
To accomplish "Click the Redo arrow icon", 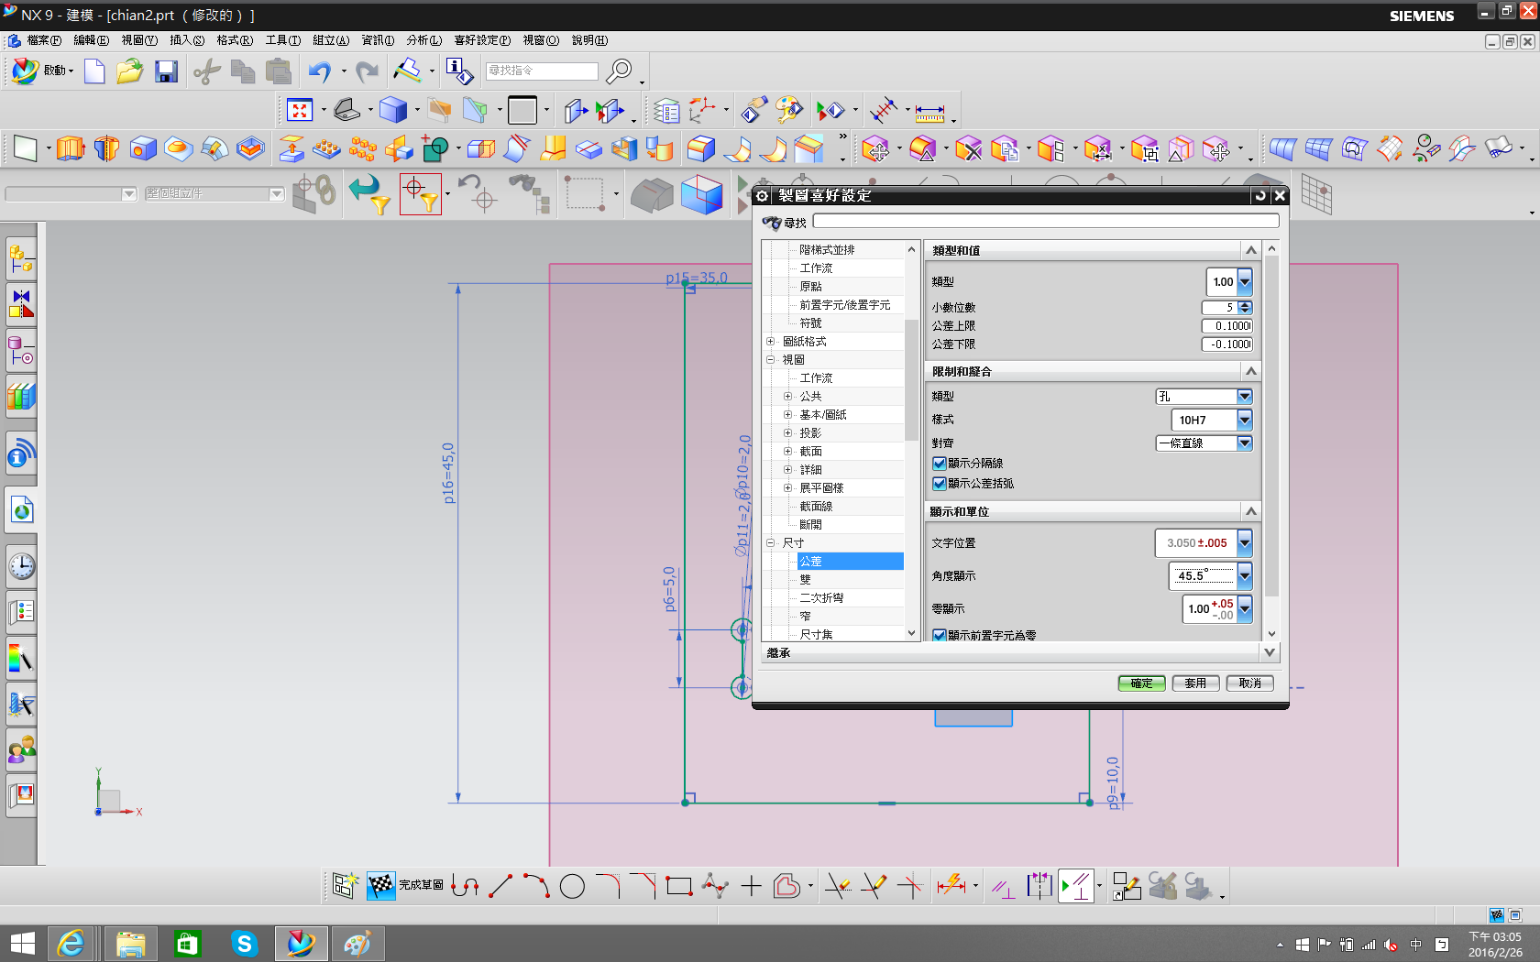I will tap(367, 71).
